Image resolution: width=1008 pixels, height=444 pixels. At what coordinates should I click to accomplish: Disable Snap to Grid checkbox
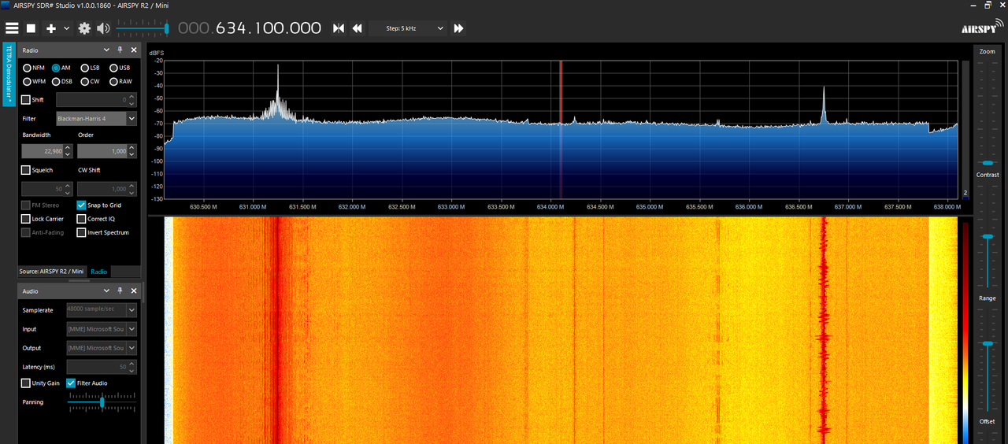pyautogui.click(x=81, y=205)
